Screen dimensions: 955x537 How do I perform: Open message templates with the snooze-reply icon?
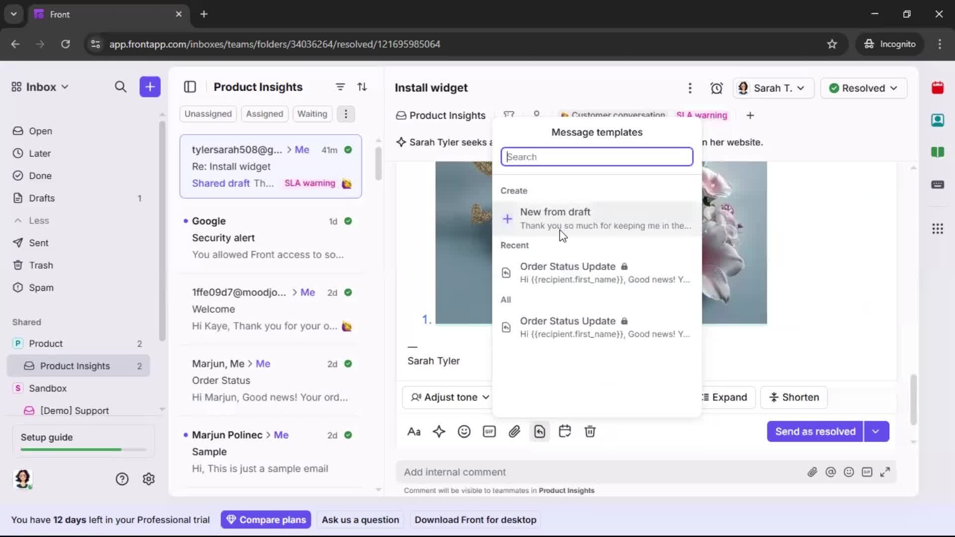540,432
